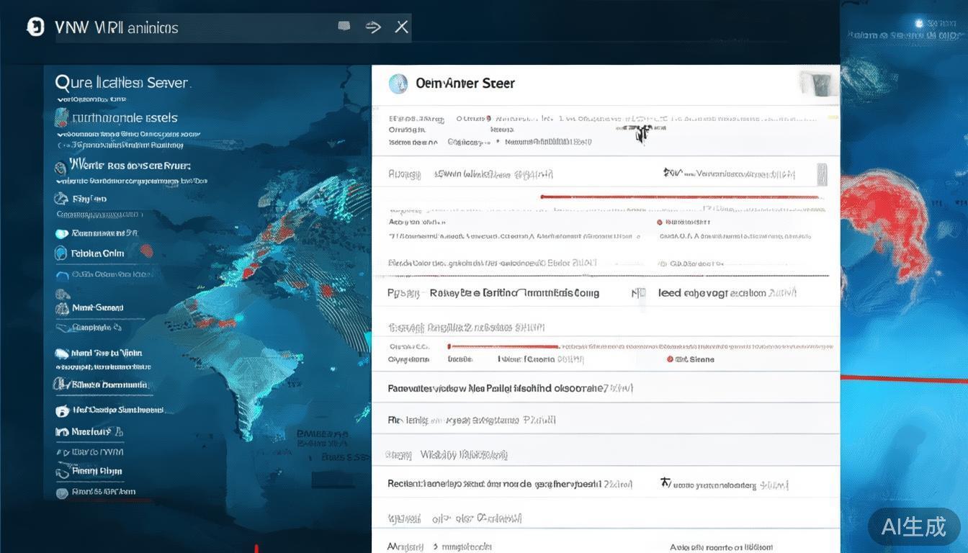
Task: Select the circular radio icon beside 'Fdakan Calm'
Action: 62,253
